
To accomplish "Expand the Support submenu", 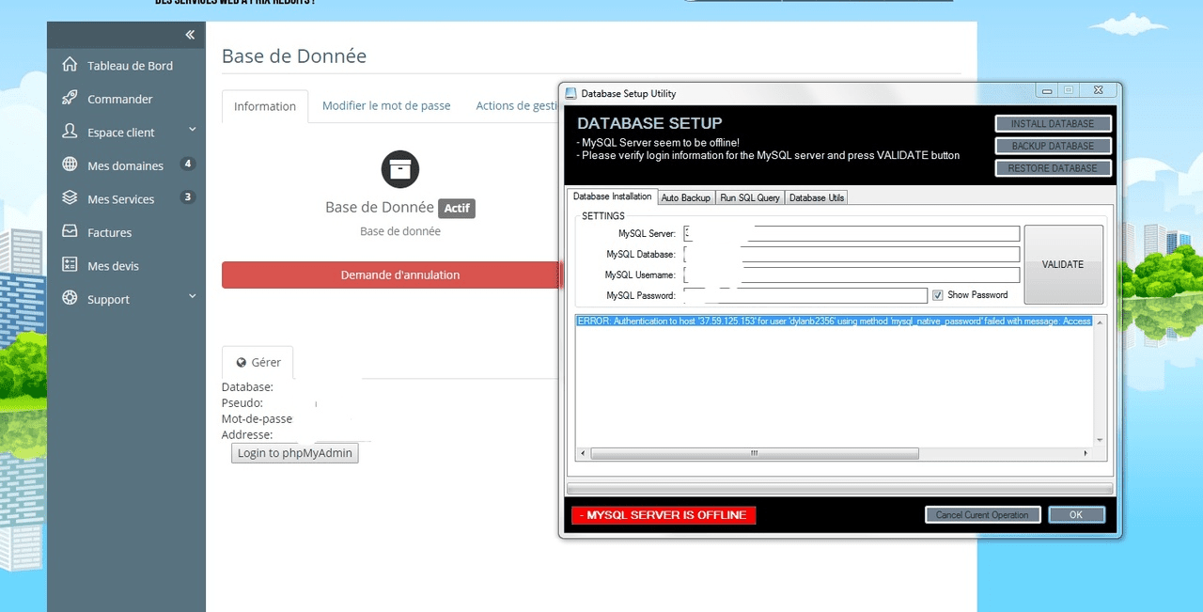I will point(192,296).
